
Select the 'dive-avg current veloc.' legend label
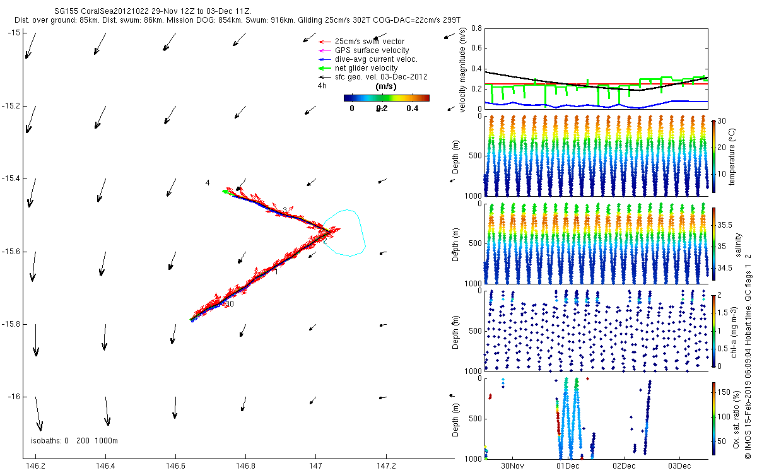[x=376, y=59]
